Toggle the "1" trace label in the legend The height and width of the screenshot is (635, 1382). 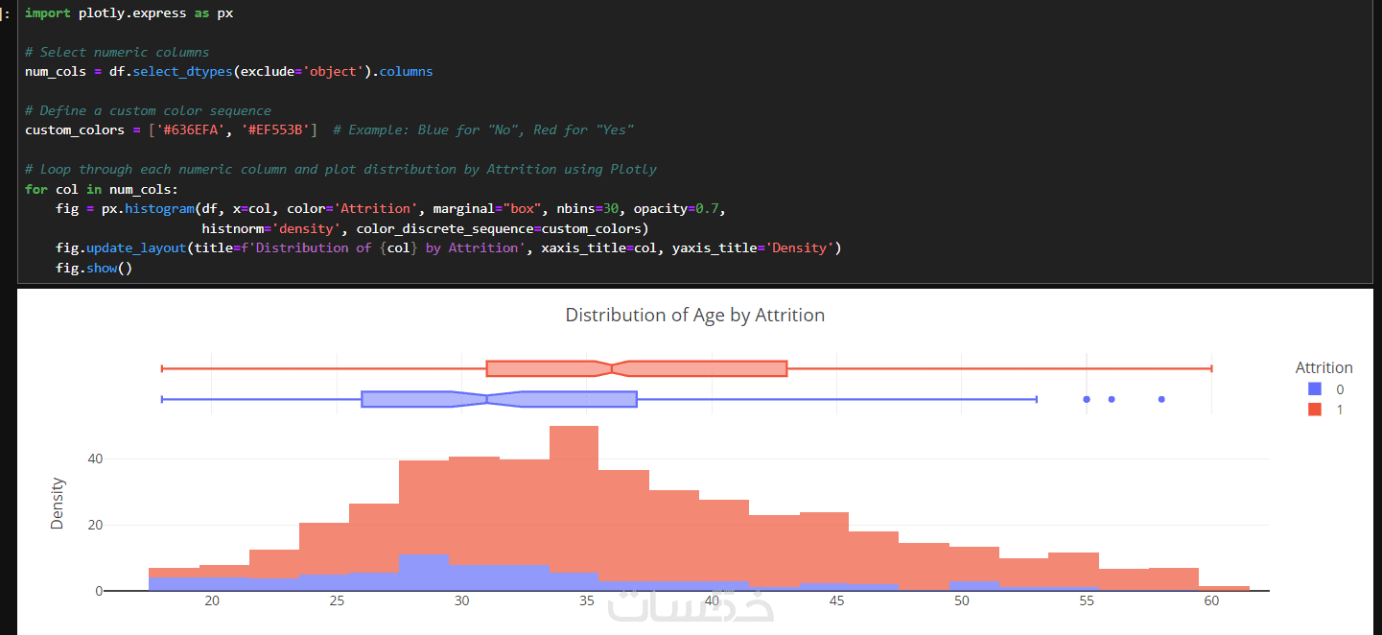(x=1339, y=410)
